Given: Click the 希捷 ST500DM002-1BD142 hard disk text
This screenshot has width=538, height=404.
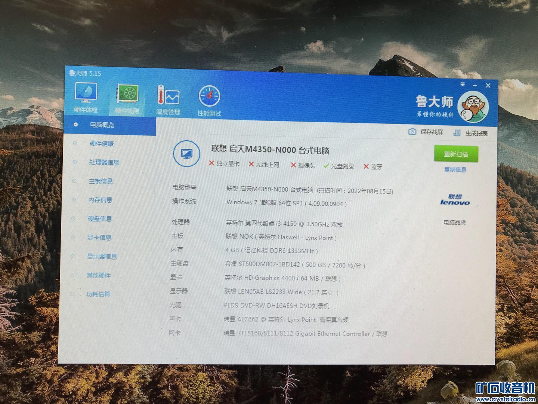Looking at the screenshot, I should point(295,264).
